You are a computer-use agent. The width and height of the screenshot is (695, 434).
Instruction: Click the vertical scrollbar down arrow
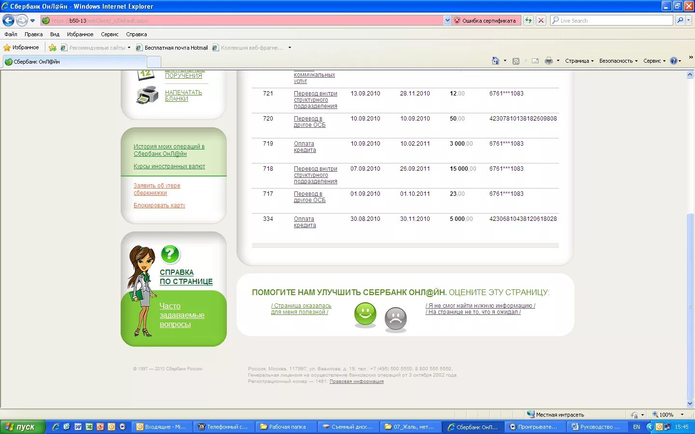point(690,404)
